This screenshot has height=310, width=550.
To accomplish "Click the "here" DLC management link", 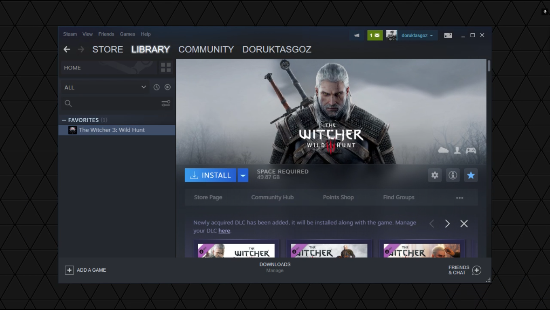I will (224, 231).
